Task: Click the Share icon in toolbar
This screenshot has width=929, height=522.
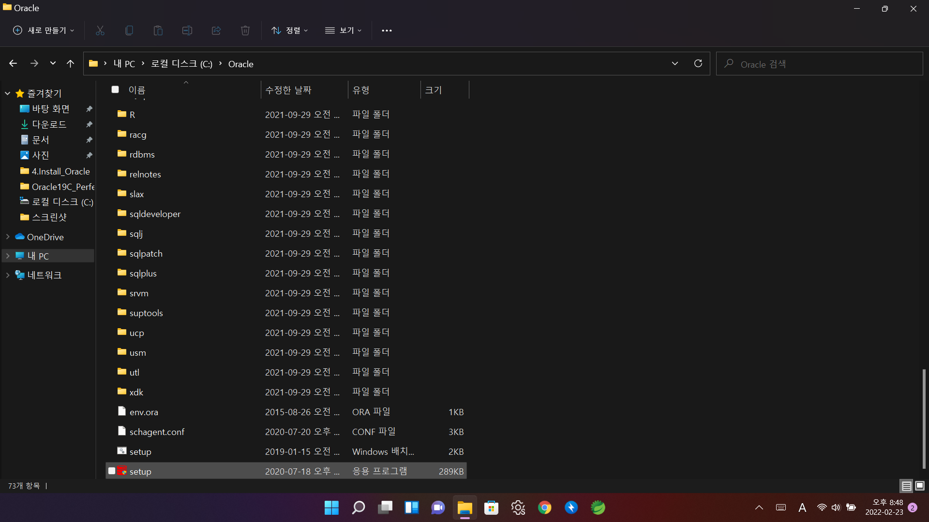Action: 216,30
